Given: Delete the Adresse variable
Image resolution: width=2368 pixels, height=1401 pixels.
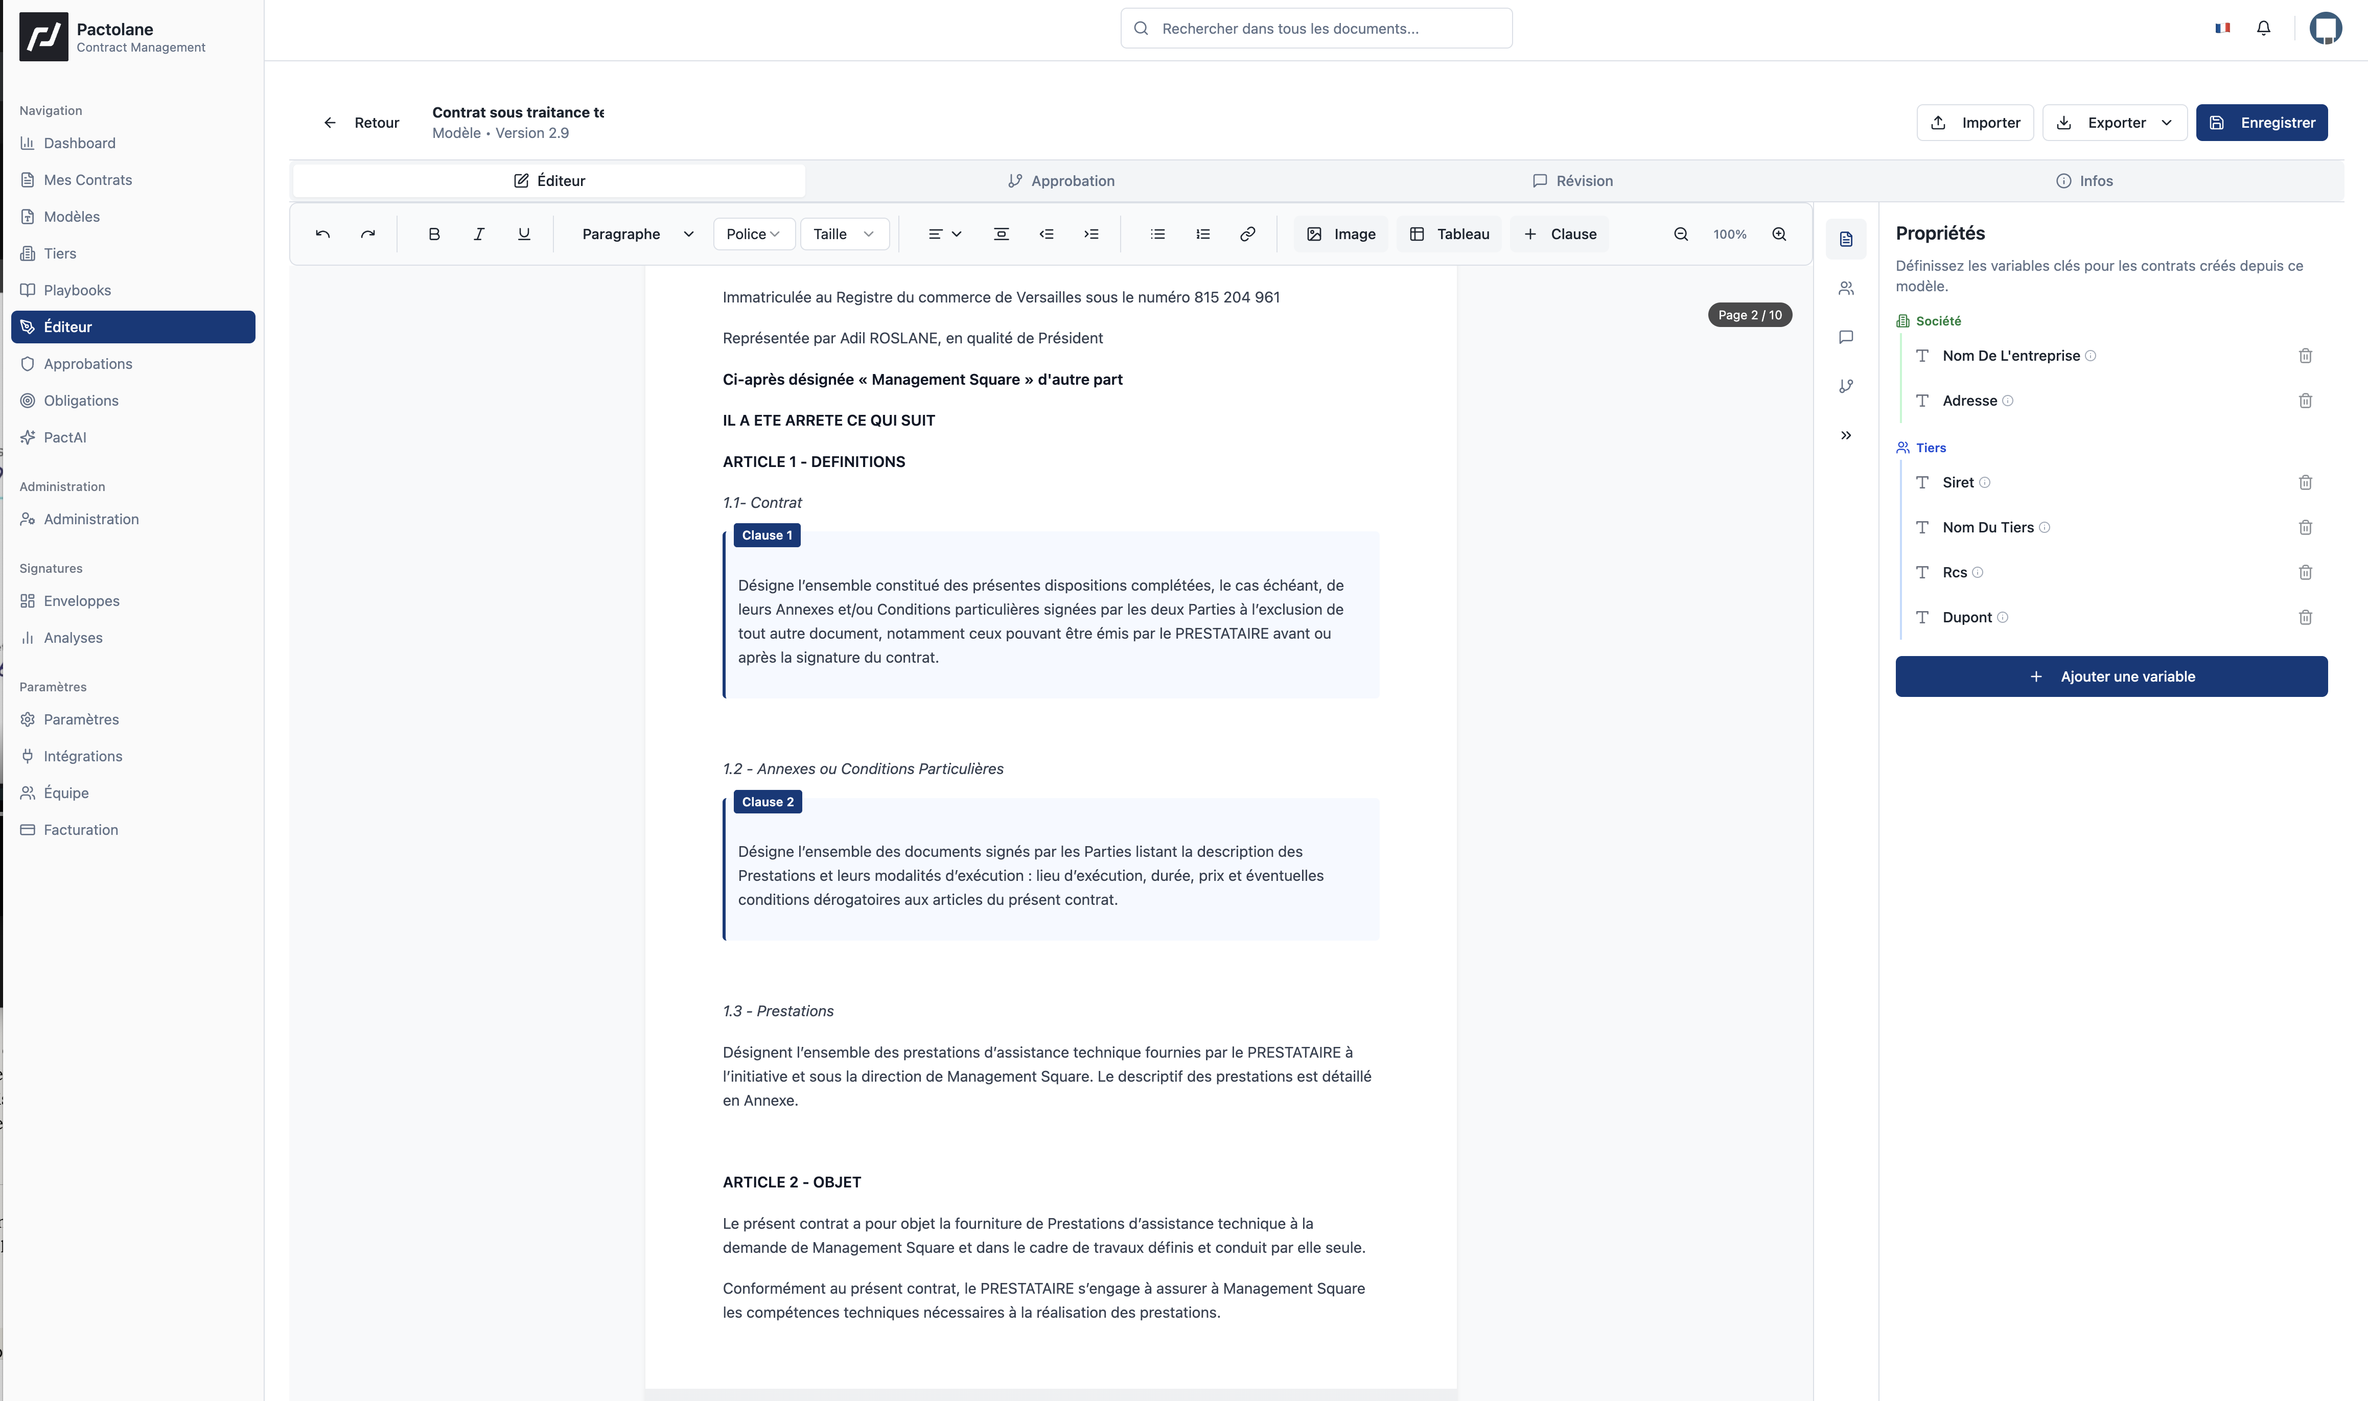Looking at the screenshot, I should pos(2306,401).
